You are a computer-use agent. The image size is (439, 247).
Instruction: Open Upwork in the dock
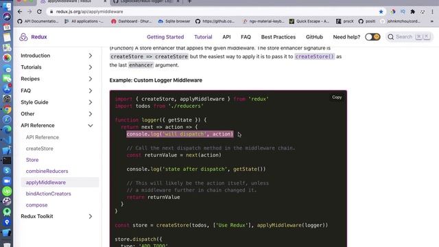point(7,191)
